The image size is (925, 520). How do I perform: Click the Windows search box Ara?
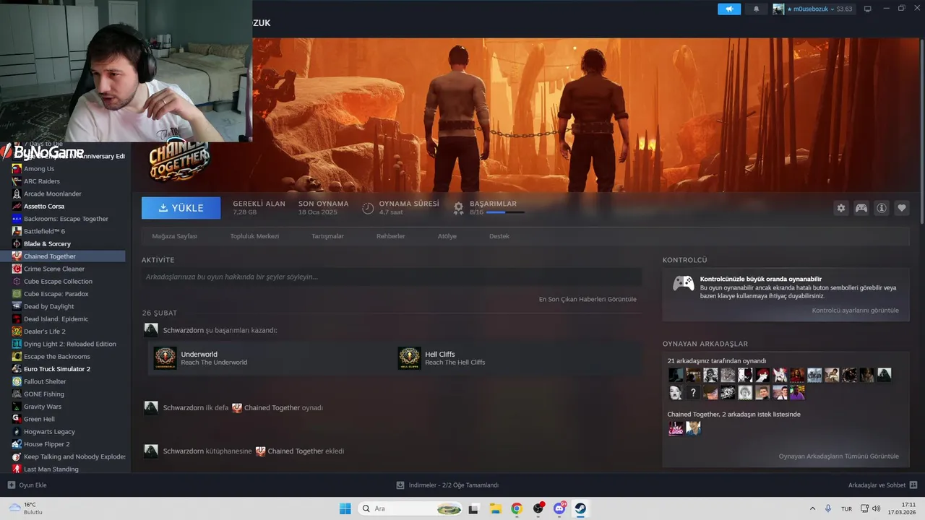click(410, 508)
